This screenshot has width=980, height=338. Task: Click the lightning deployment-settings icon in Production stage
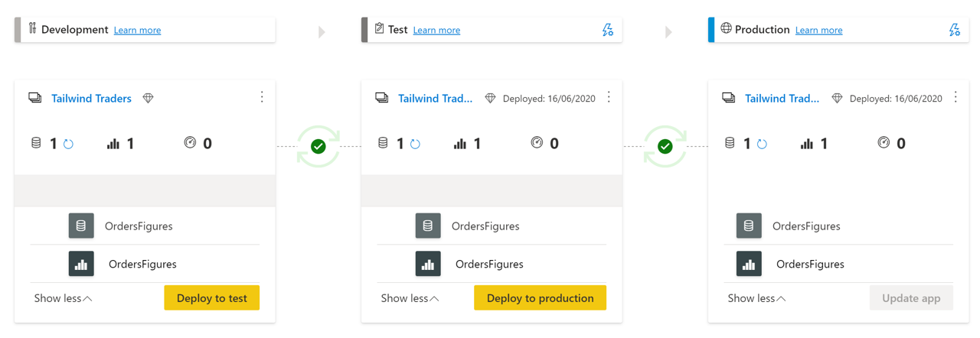954,30
